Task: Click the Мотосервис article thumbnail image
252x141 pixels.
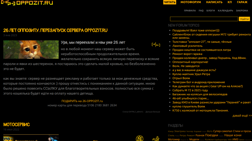Action: coord(31,138)
